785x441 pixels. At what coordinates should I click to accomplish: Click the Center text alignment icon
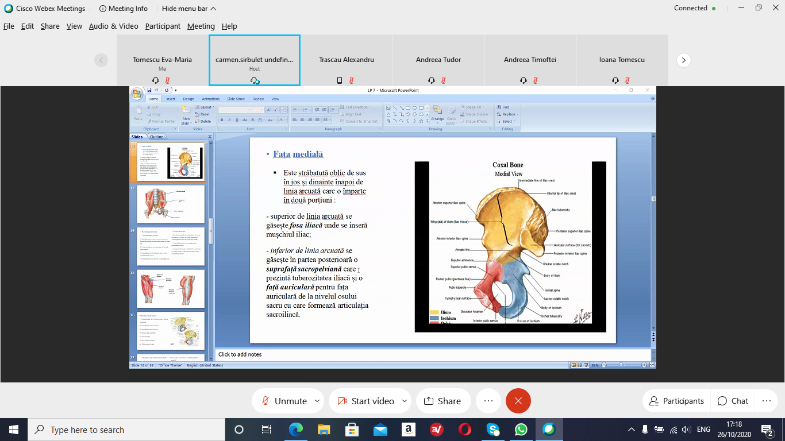pos(302,119)
